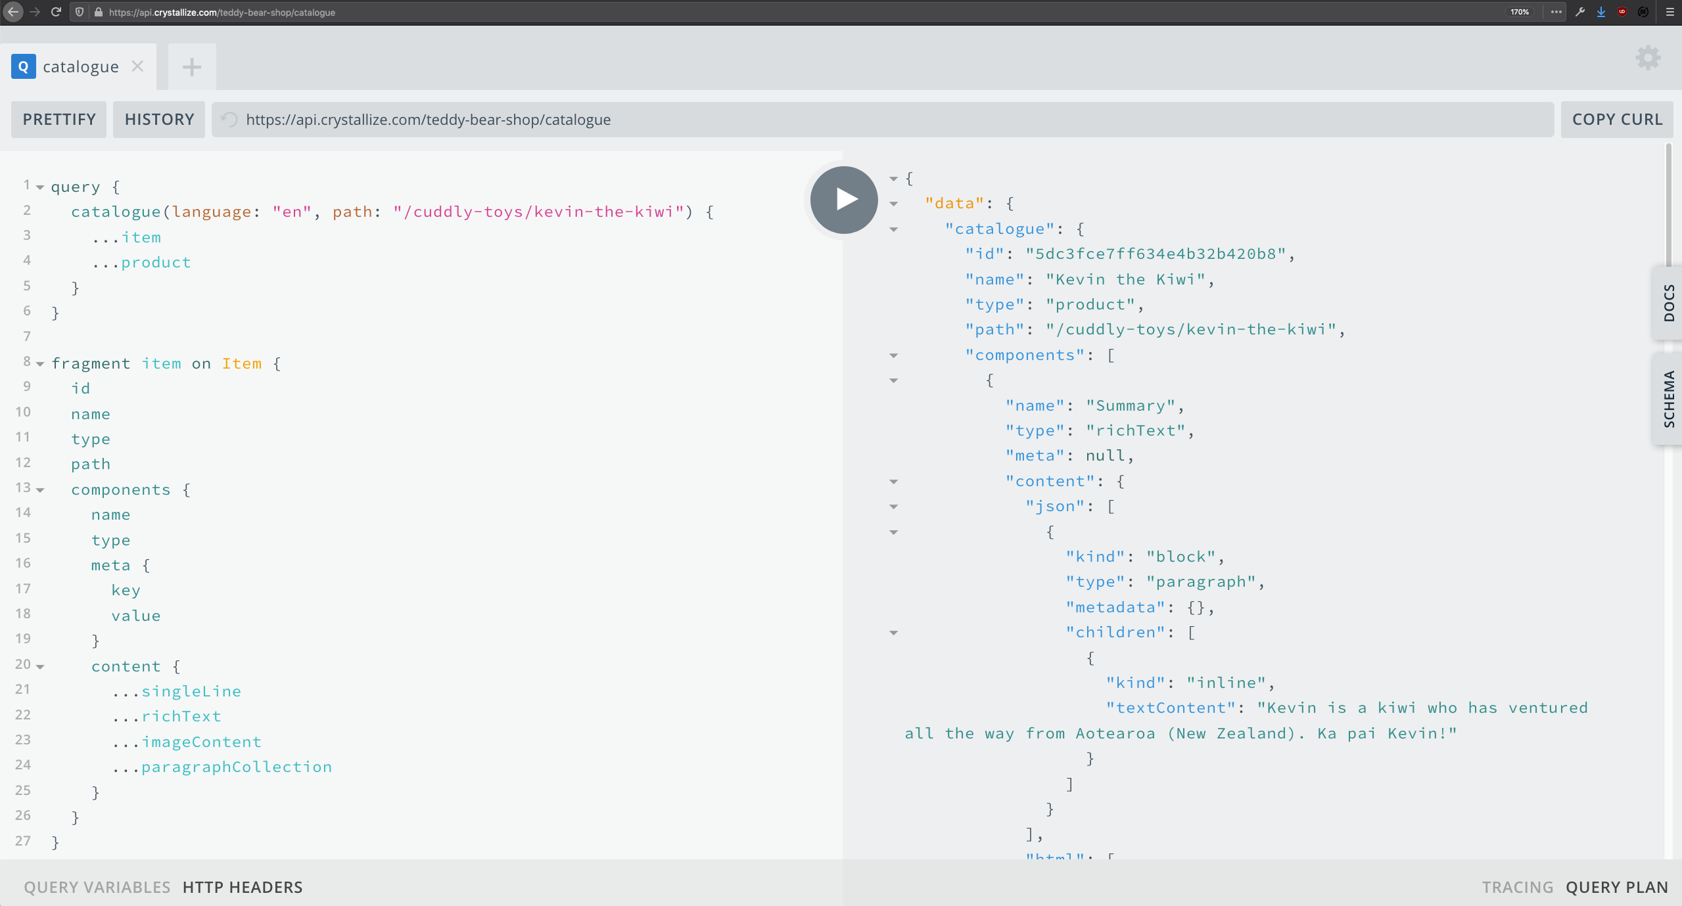Image resolution: width=1682 pixels, height=906 pixels.
Task: Click the "/cuddly-toys/kevin-the-kiwi" path string in the query
Action: pos(539,212)
